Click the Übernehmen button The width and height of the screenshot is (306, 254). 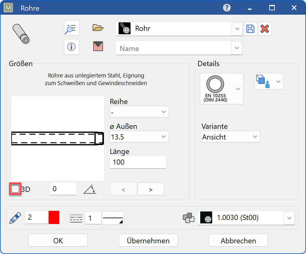click(x=148, y=241)
